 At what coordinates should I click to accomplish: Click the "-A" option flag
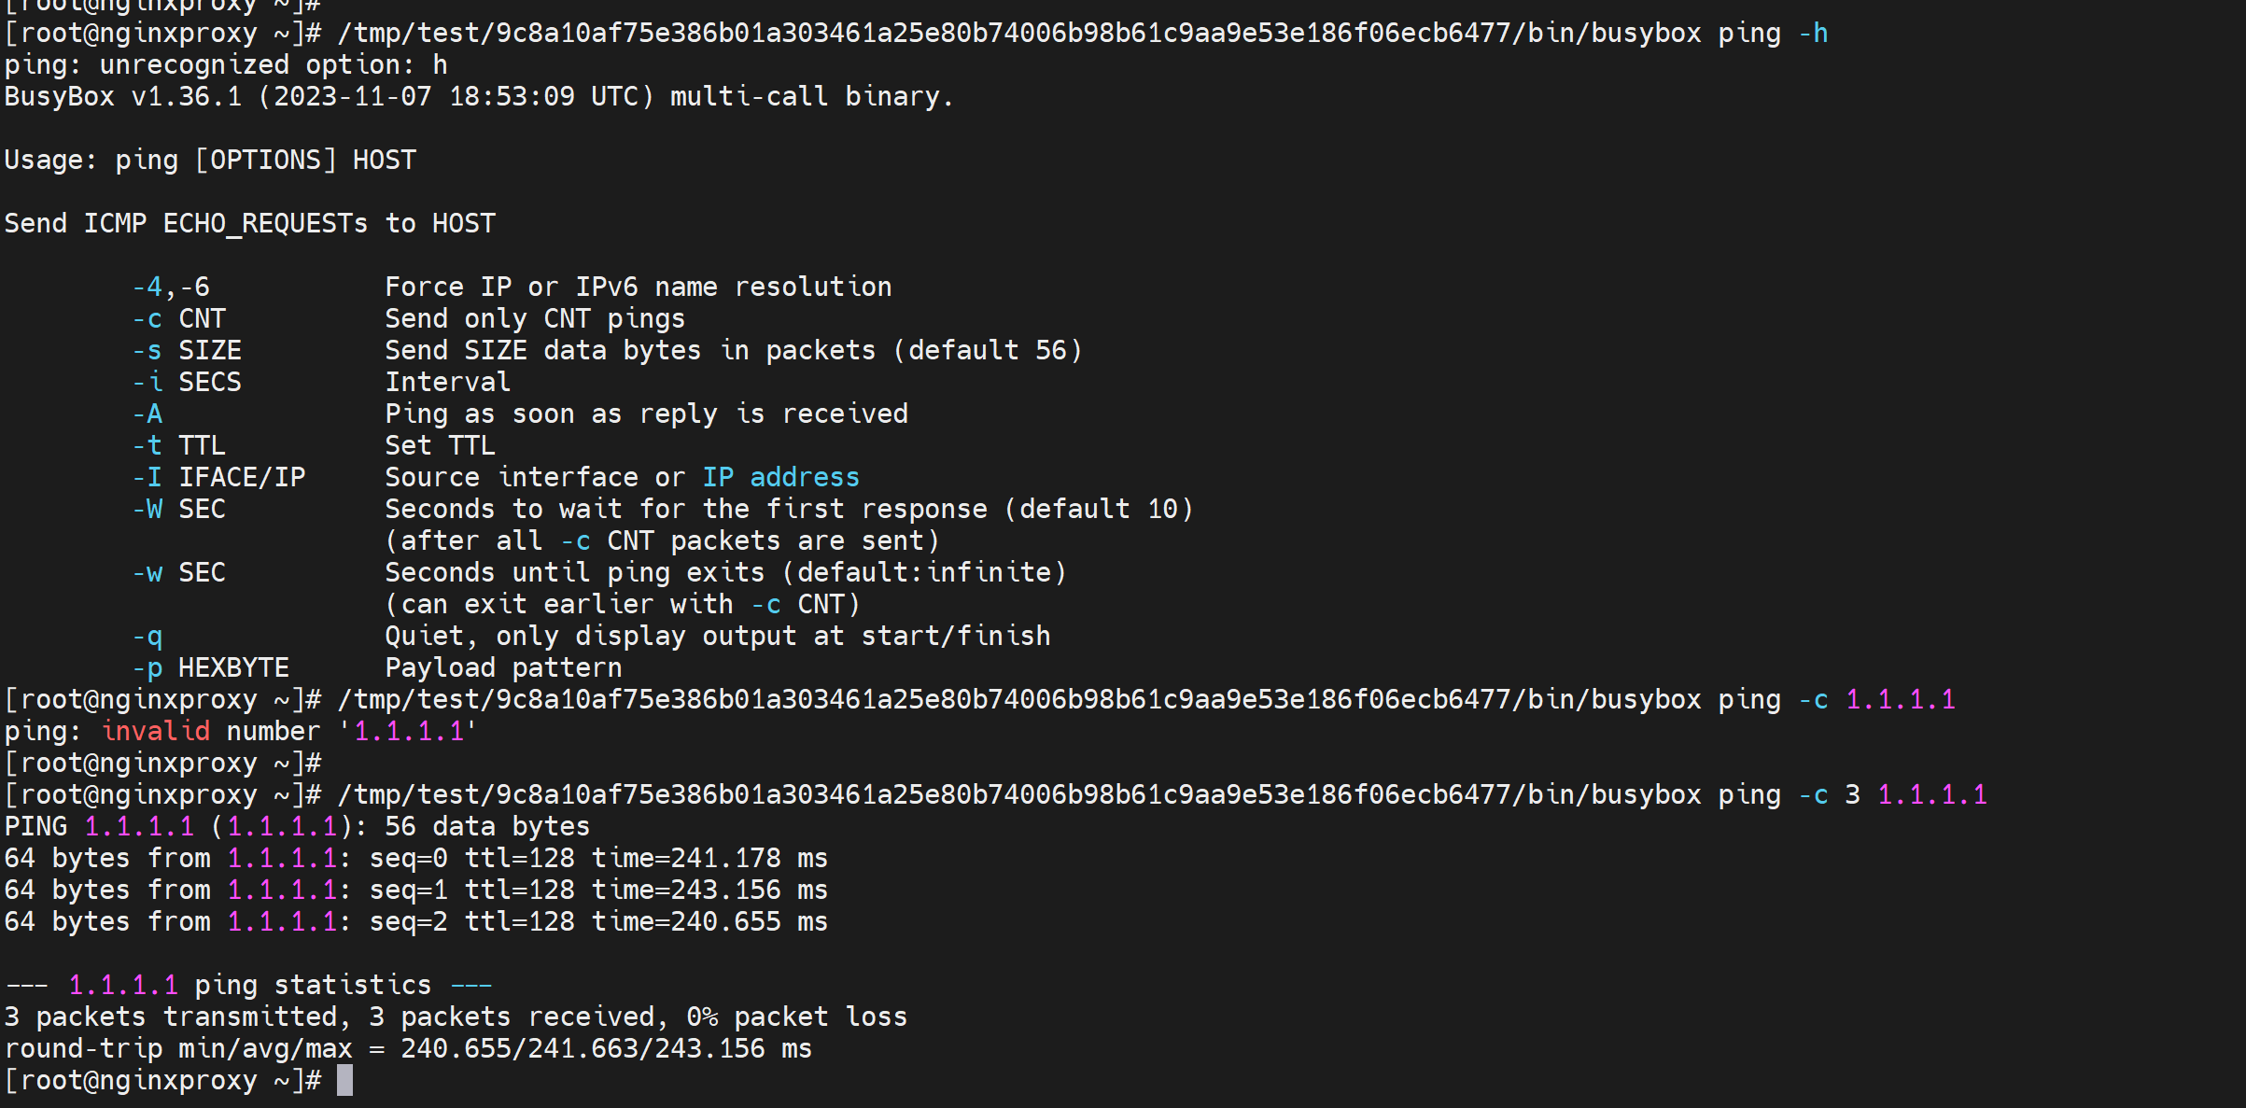click(147, 414)
